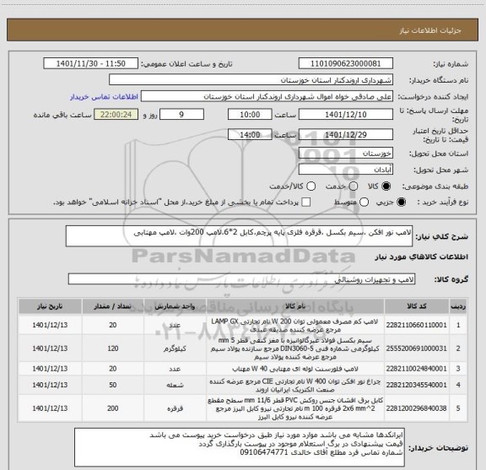The height and width of the screenshot is (470, 486).
Task: Click the ردیف column header
Action: point(458,306)
